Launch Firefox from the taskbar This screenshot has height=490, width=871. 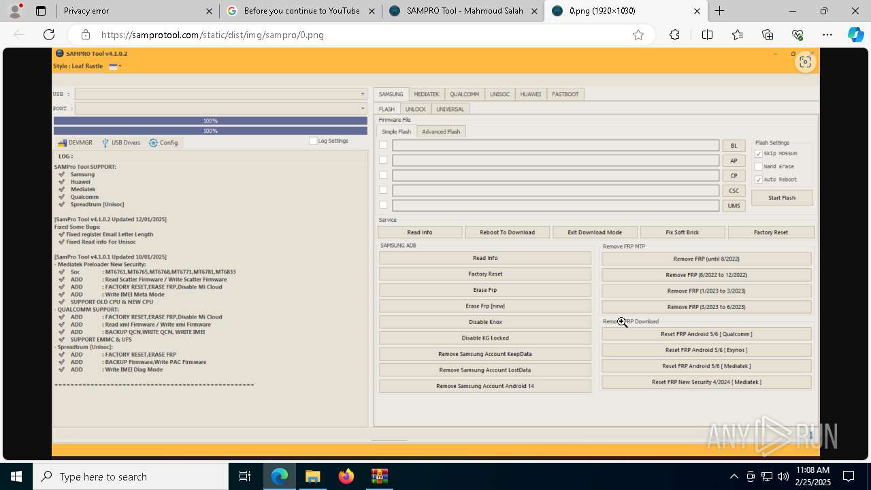tap(346, 476)
